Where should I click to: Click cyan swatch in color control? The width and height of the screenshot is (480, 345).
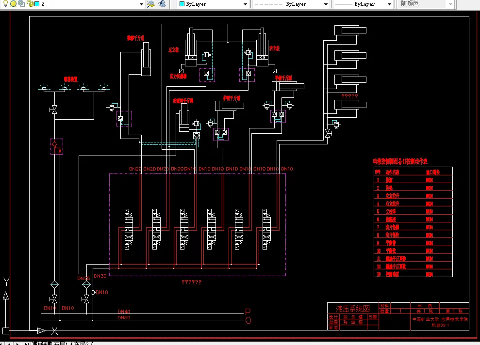tap(182, 4)
